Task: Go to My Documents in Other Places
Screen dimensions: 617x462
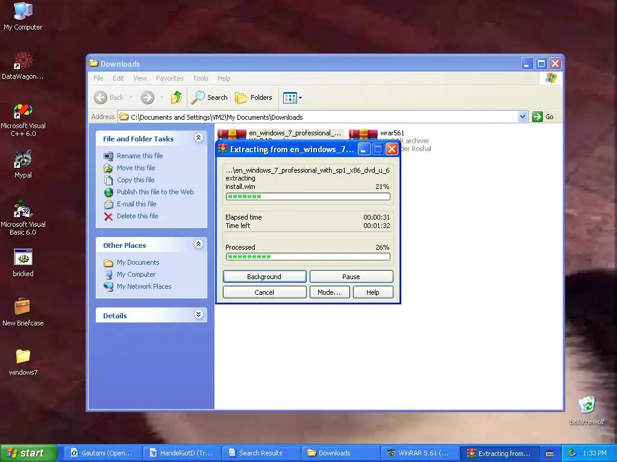Action: [x=131, y=262]
